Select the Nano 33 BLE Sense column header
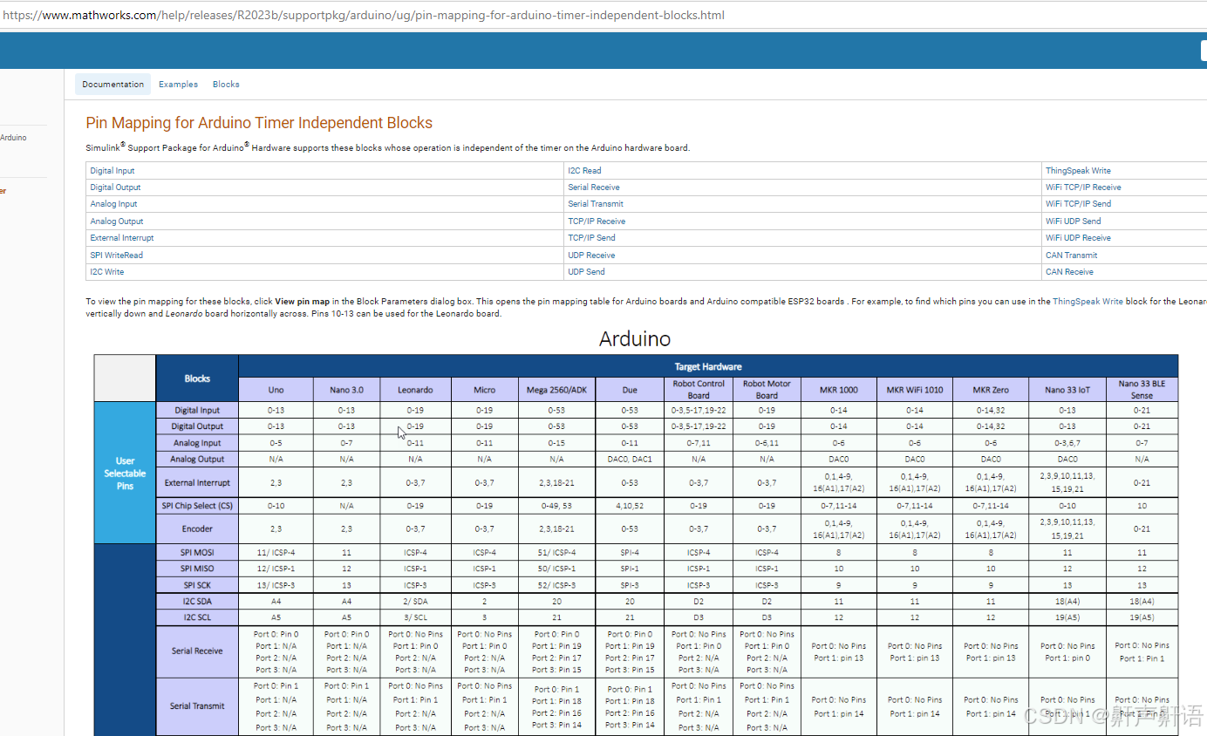Image resolution: width=1207 pixels, height=736 pixels. click(1142, 390)
